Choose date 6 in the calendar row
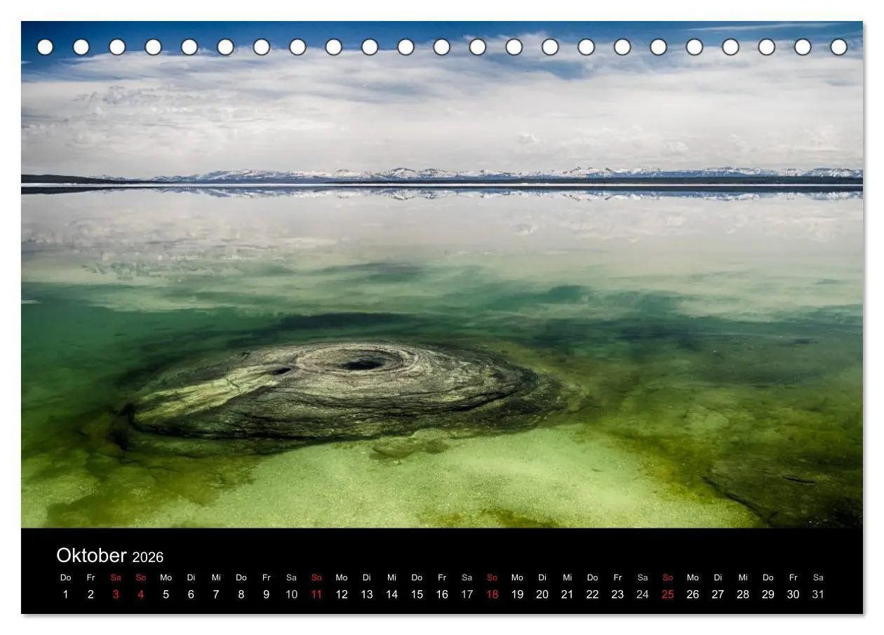The image size is (884, 635). coord(191,594)
